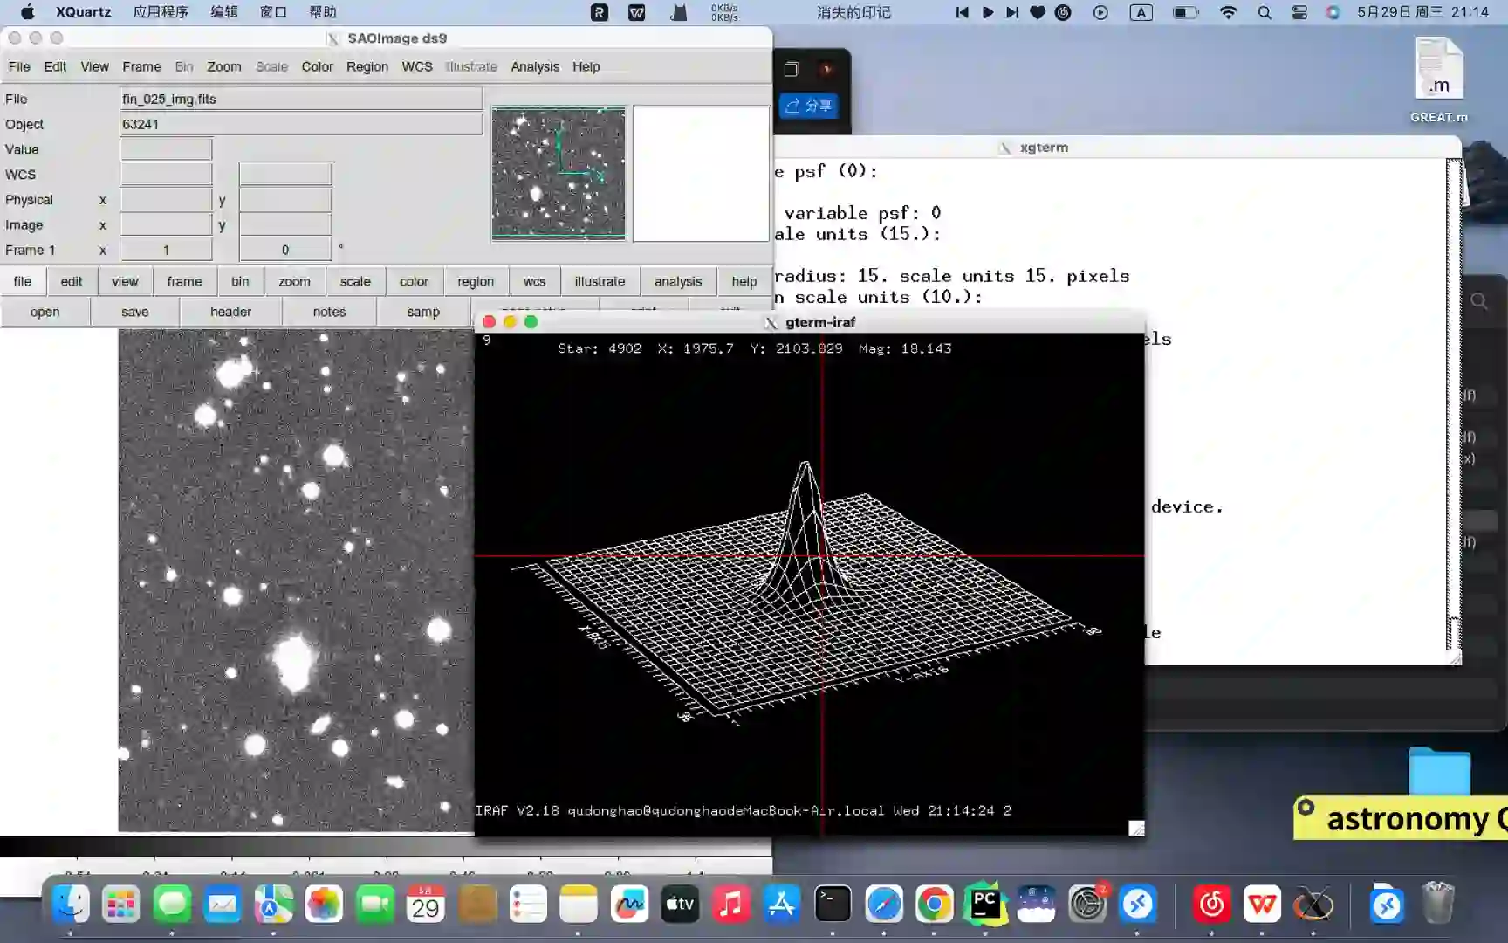Image resolution: width=1508 pixels, height=943 pixels.
Task: Open Wi-Fi status in menu bar
Action: point(1228,12)
